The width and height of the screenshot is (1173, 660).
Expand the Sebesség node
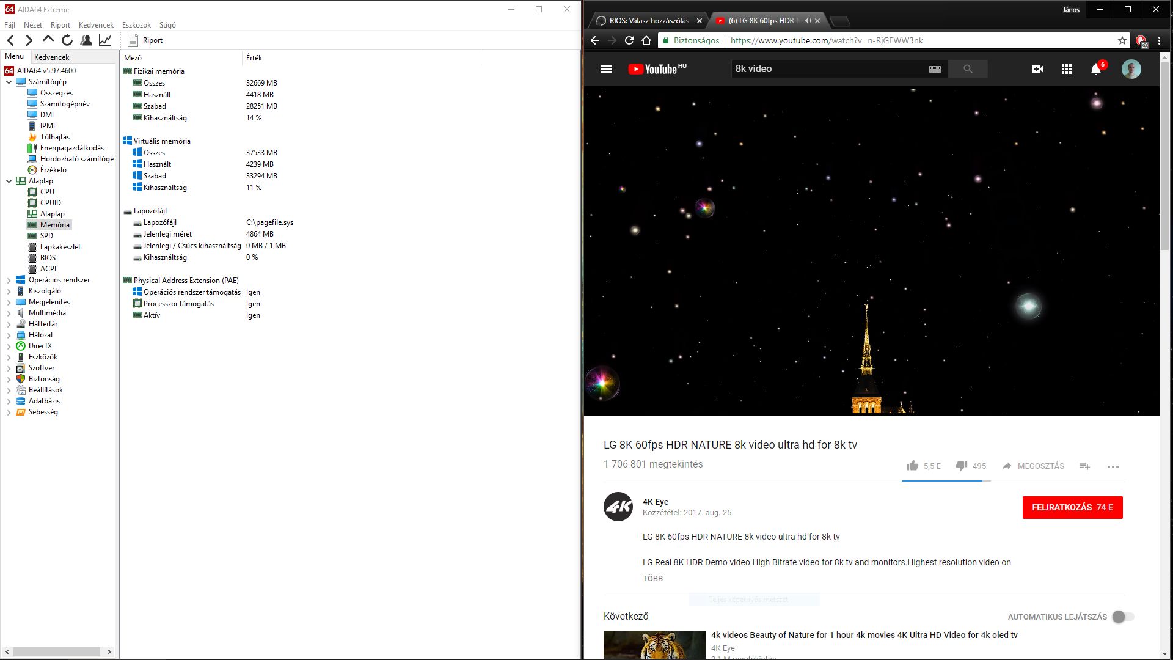9,413
